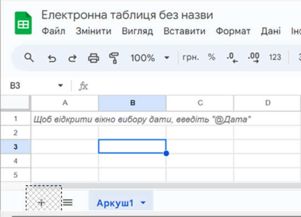This screenshot has height=217, width=301.
Task: Apply the грн. currency format
Action: pos(190,57)
